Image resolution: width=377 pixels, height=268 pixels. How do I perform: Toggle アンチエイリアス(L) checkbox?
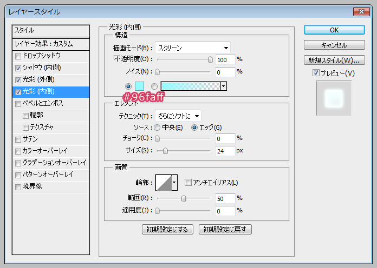pos(188,182)
